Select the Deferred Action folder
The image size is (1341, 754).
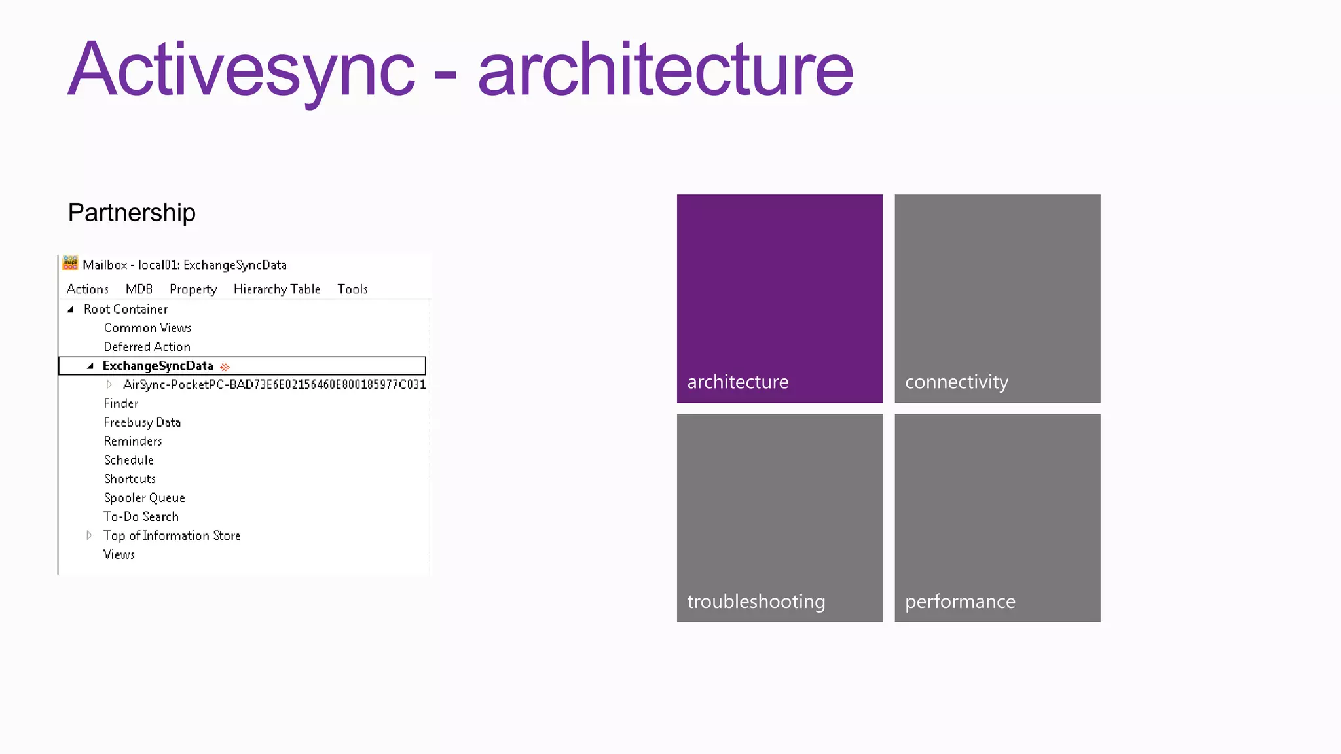tap(147, 347)
